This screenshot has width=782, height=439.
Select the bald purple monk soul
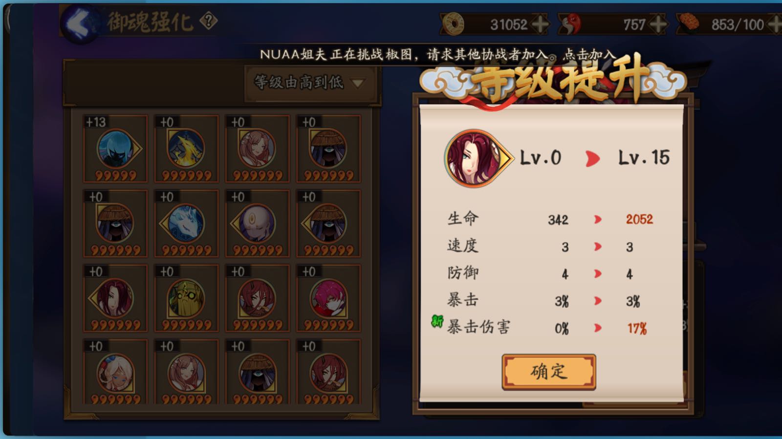click(257, 224)
